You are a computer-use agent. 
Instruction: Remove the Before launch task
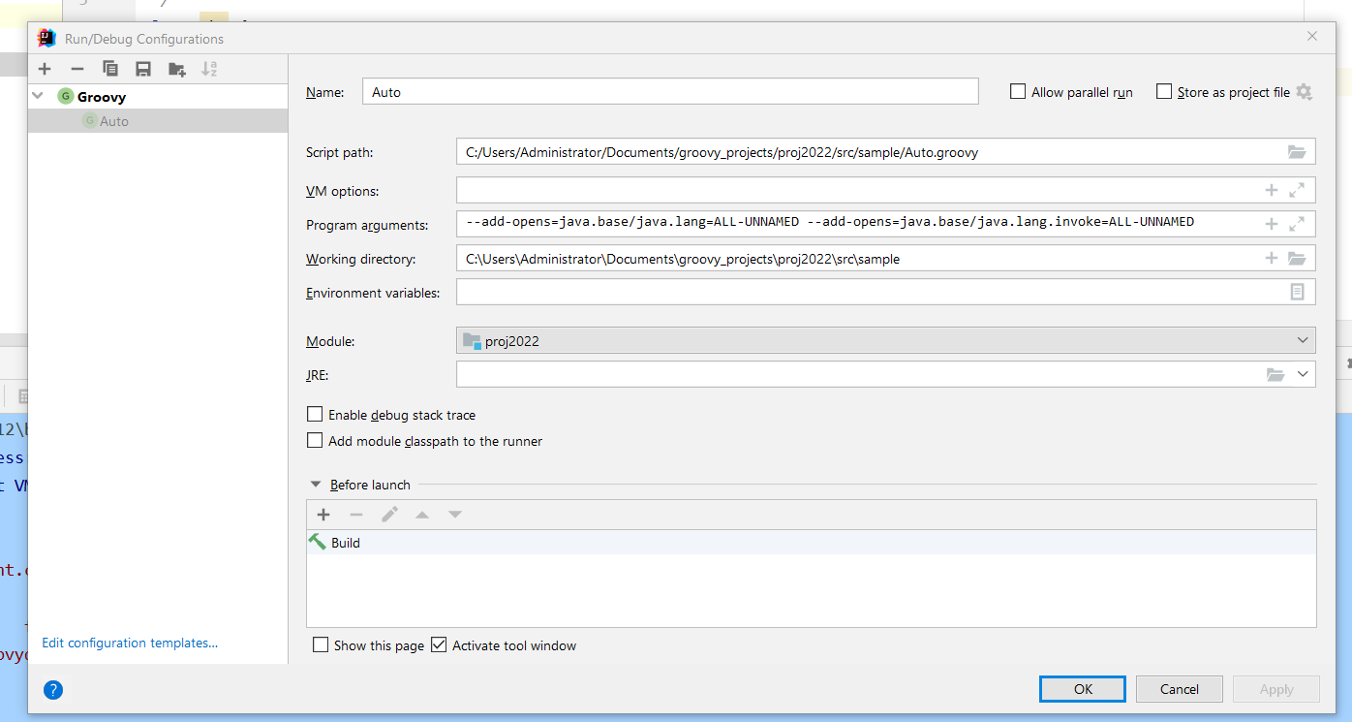[356, 515]
